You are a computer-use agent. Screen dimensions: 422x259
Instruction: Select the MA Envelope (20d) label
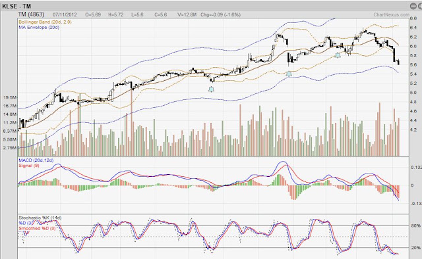(x=39, y=27)
